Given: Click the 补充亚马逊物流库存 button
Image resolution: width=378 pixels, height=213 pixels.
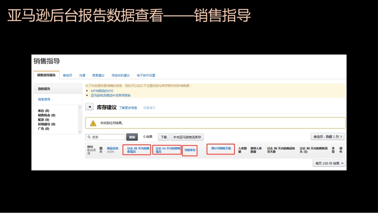Looking at the screenshot, I should [x=187, y=137].
